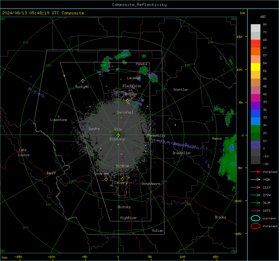Viewport: 279px width, 261px height.
Task: Click the Brooks label
Action: [220, 217]
